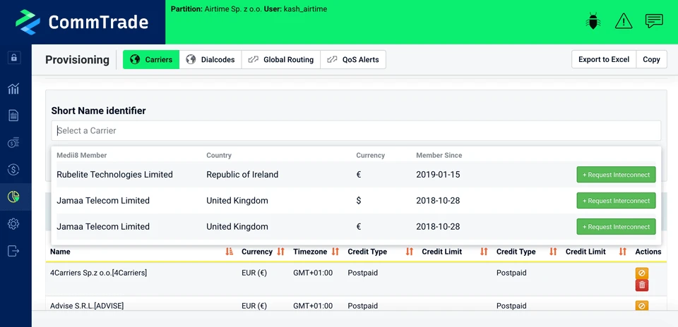
Task: Request Interconnect for Jamaa Telecom euro currency
Action: click(616, 226)
